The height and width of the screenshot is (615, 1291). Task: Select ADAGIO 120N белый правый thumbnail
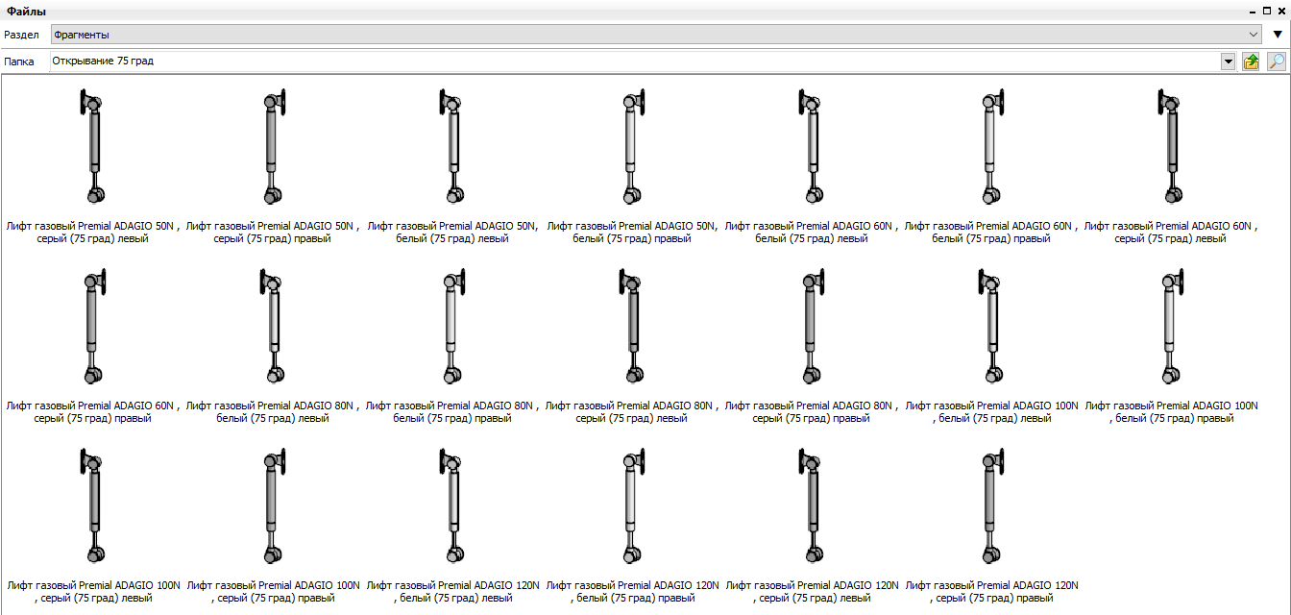tap(632, 505)
